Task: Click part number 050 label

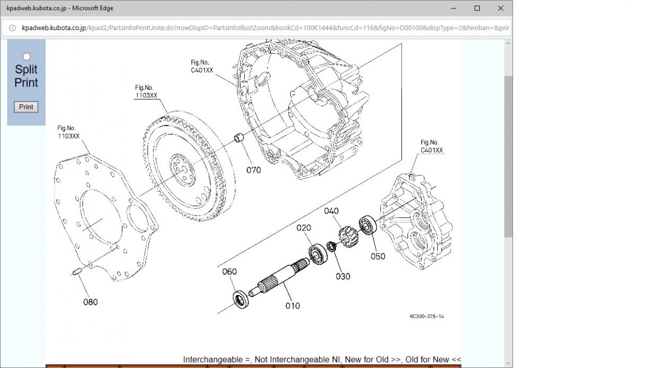Action: point(378,256)
